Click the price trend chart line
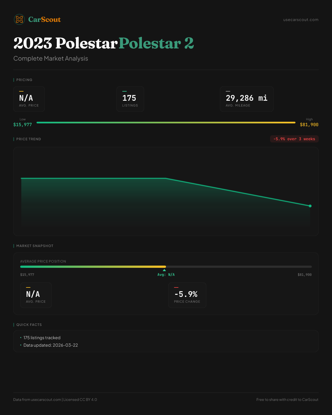332x415 pixels. (x=94, y=178)
